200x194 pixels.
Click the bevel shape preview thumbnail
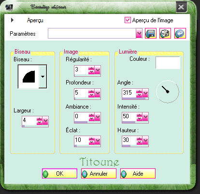(x=29, y=77)
